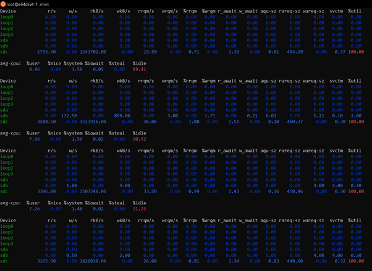This screenshot has width=372, height=271.
Task: Click the Ubuntu icon in the title bar
Action: click(3, 4)
